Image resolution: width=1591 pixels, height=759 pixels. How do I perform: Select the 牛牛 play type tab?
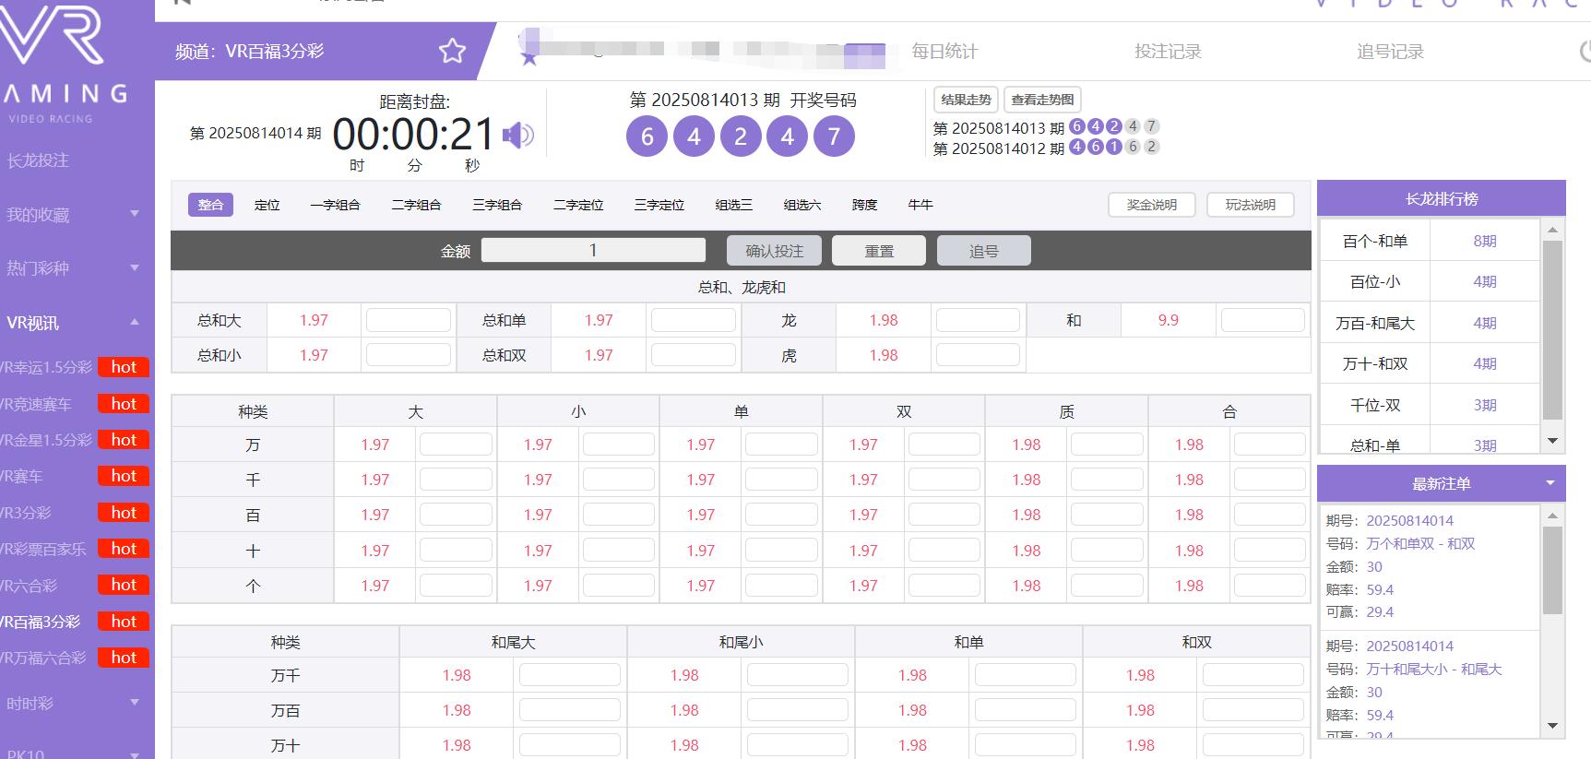[x=920, y=205]
